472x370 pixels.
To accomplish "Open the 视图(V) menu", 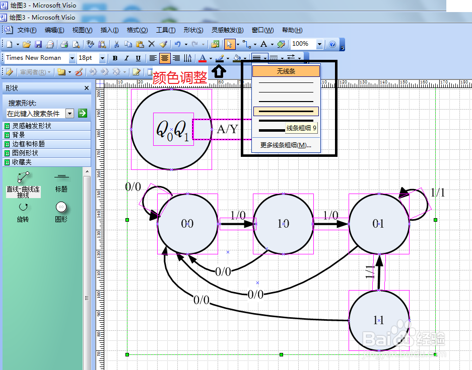I will [x=82, y=30].
